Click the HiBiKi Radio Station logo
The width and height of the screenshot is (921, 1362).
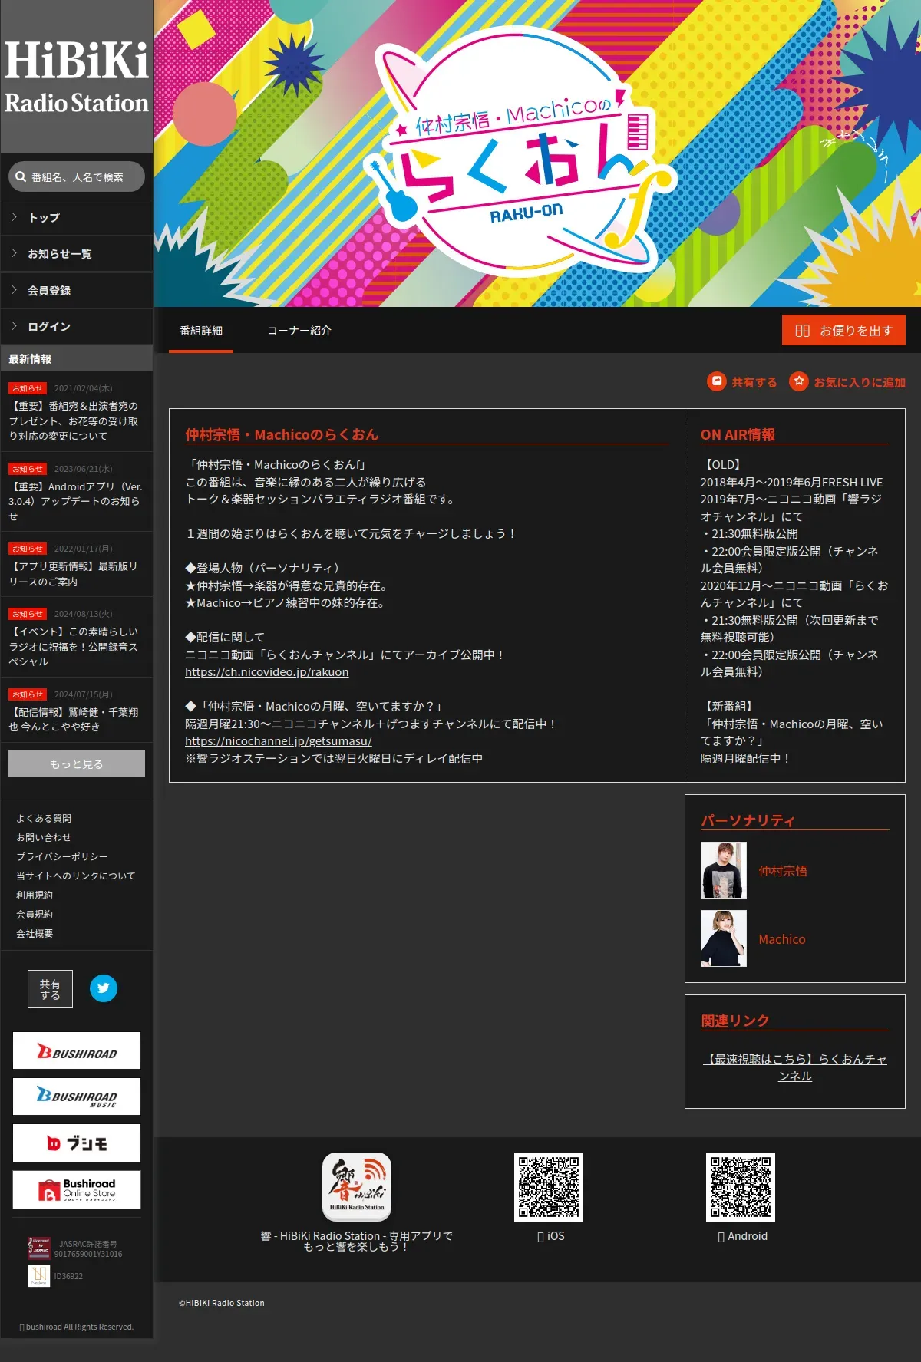(x=77, y=77)
